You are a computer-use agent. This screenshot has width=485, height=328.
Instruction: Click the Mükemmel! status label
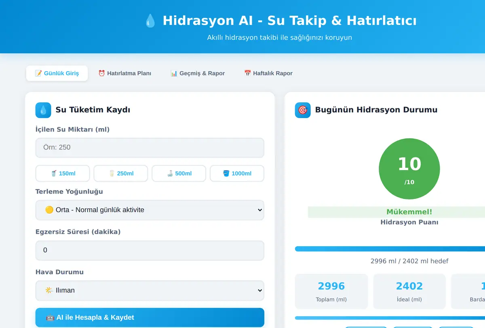tap(409, 212)
